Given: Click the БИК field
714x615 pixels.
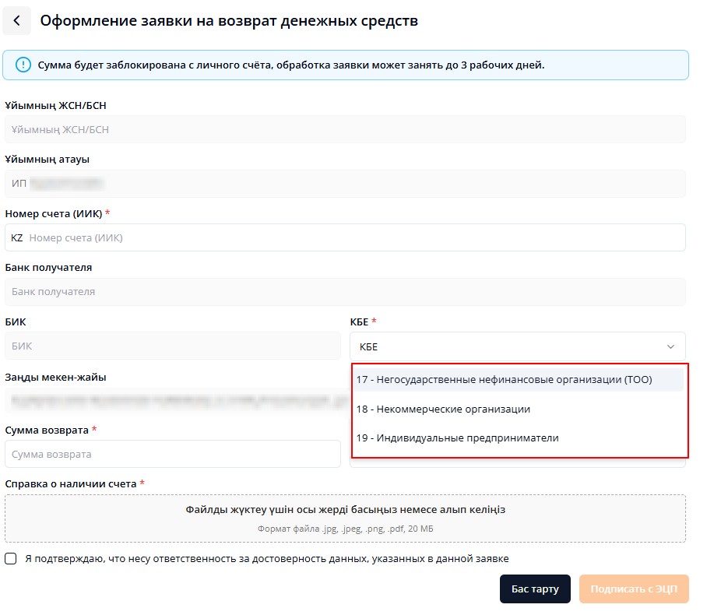Looking at the screenshot, I should click(173, 346).
